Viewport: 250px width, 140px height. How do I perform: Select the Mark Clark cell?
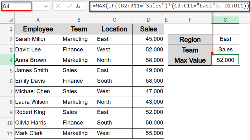[x=38, y=133]
